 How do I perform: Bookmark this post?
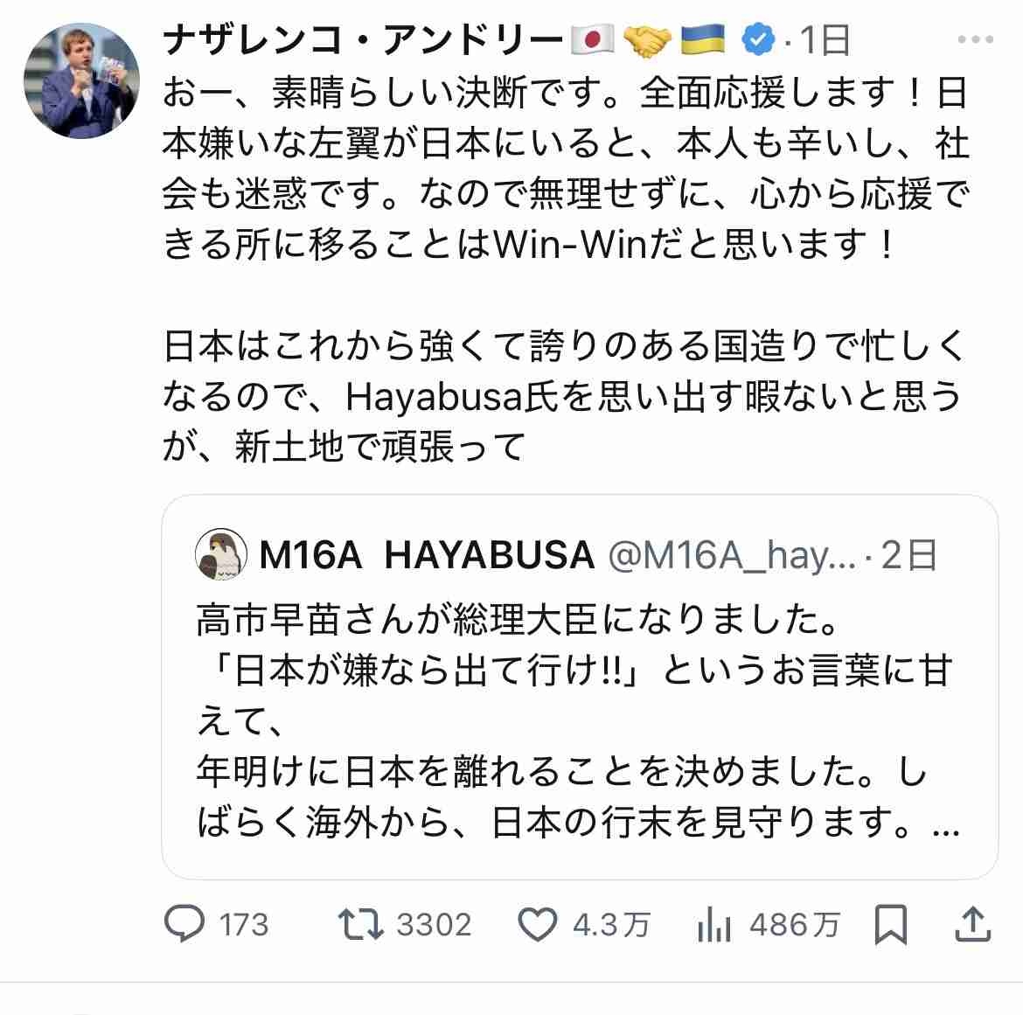click(x=890, y=924)
